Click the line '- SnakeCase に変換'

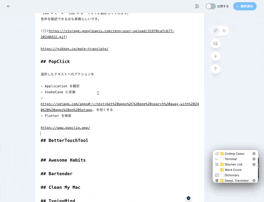[x=58, y=92]
